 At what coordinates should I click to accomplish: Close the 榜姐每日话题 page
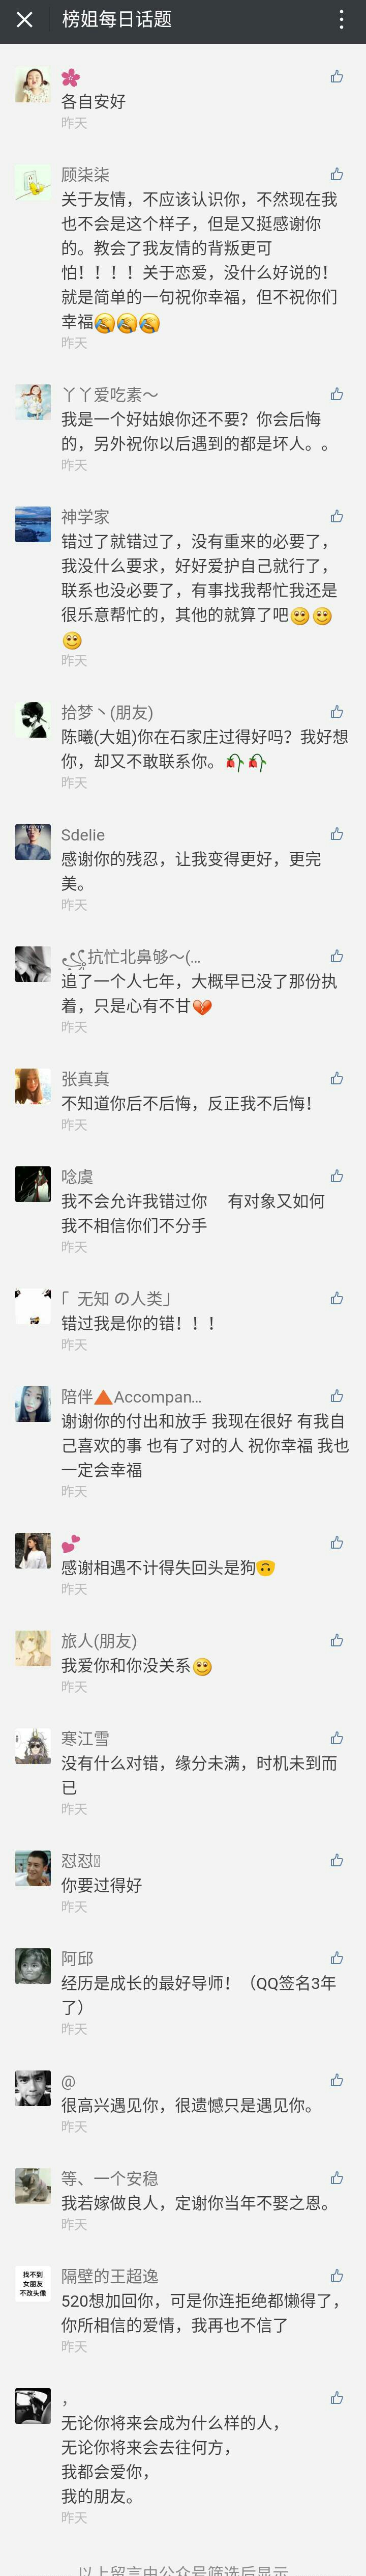coord(25,19)
